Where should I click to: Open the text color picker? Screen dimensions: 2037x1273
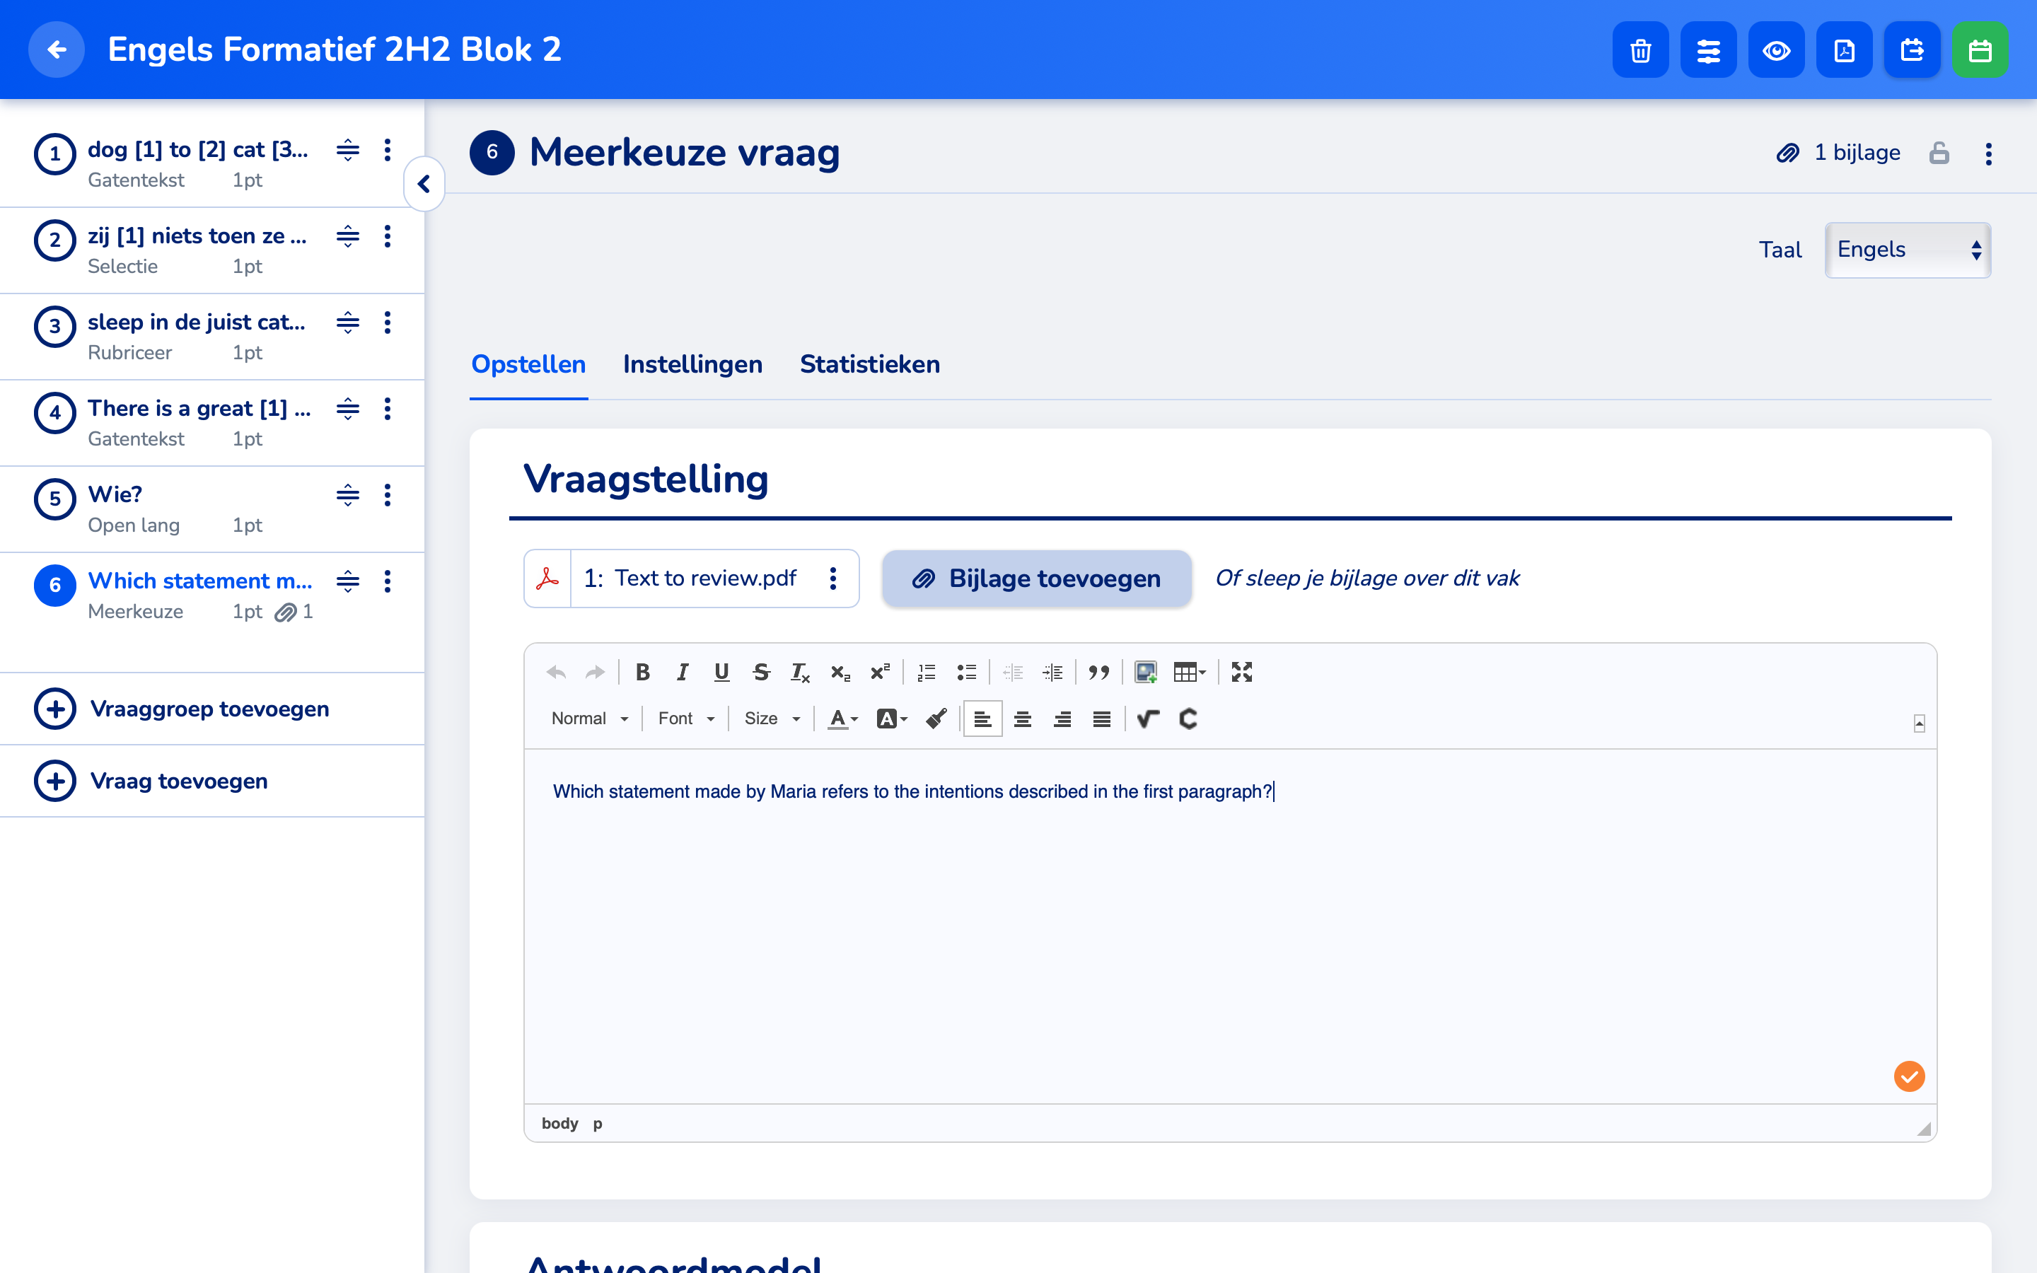click(x=842, y=718)
